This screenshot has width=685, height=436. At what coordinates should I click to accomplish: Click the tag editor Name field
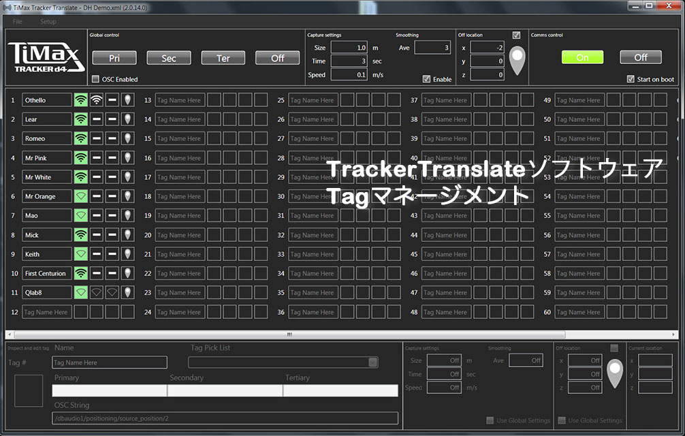(110, 362)
